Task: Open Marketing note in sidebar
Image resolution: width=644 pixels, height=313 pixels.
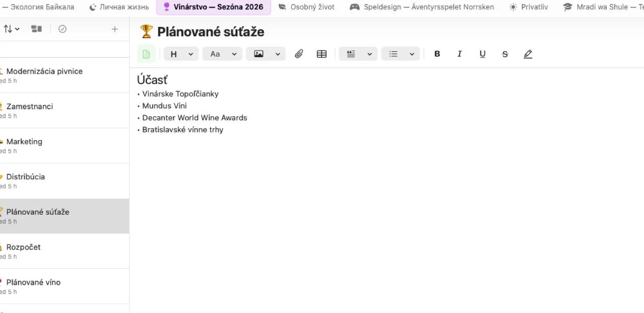Action: click(x=65, y=146)
